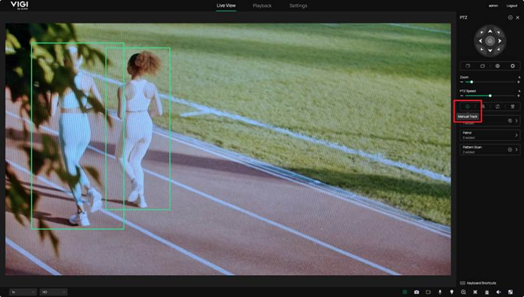Tilt camera up with PTZ arrow
The height and width of the screenshot is (297, 524).
(x=490, y=32)
